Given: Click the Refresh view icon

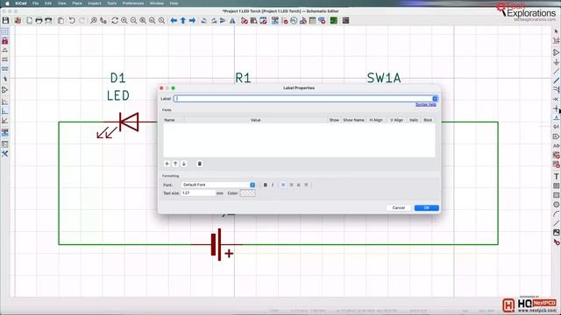Looking at the screenshot, I should pyautogui.click(x=115, y=21).
